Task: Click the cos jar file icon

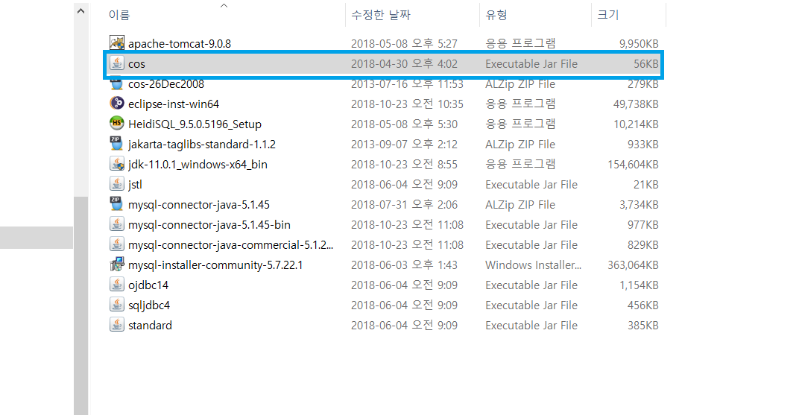Action: click(x=116, y=63)
